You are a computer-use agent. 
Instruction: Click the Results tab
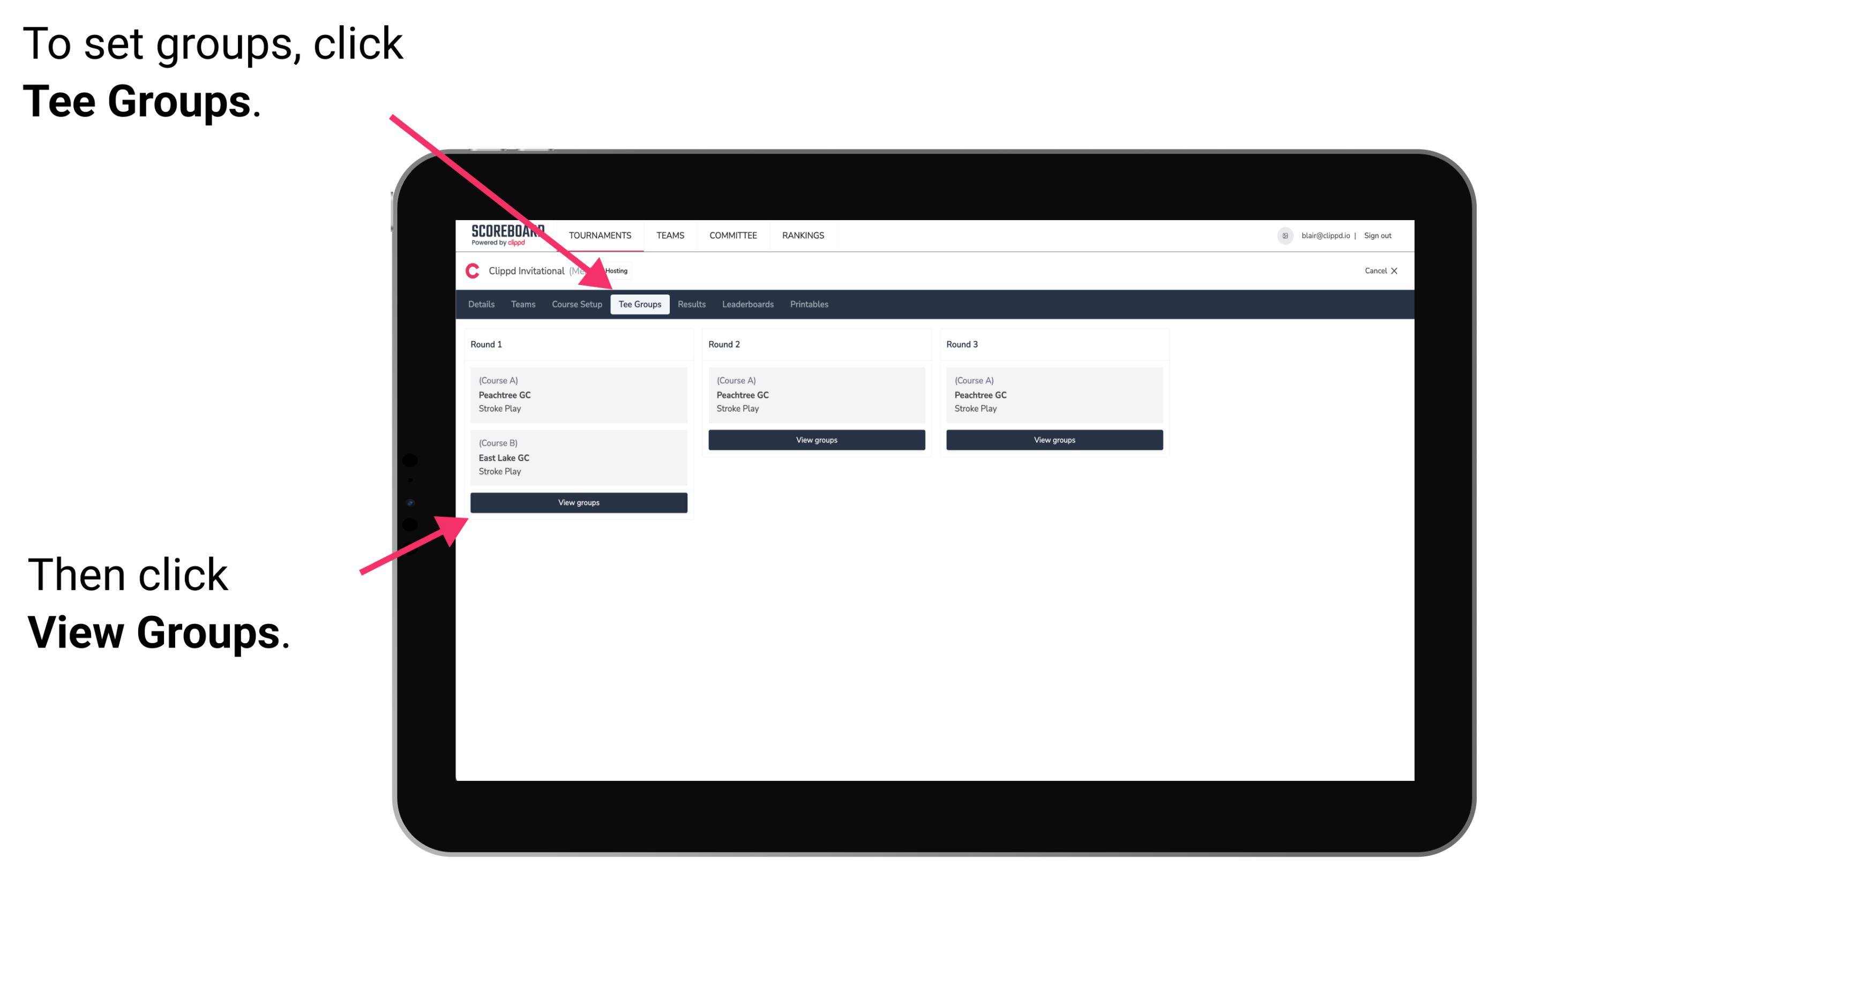[689, 305]
